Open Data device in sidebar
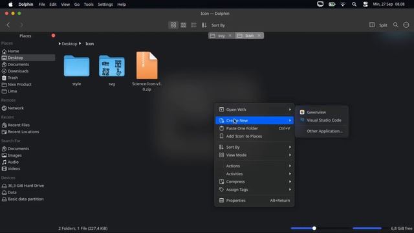 point(28,192)
